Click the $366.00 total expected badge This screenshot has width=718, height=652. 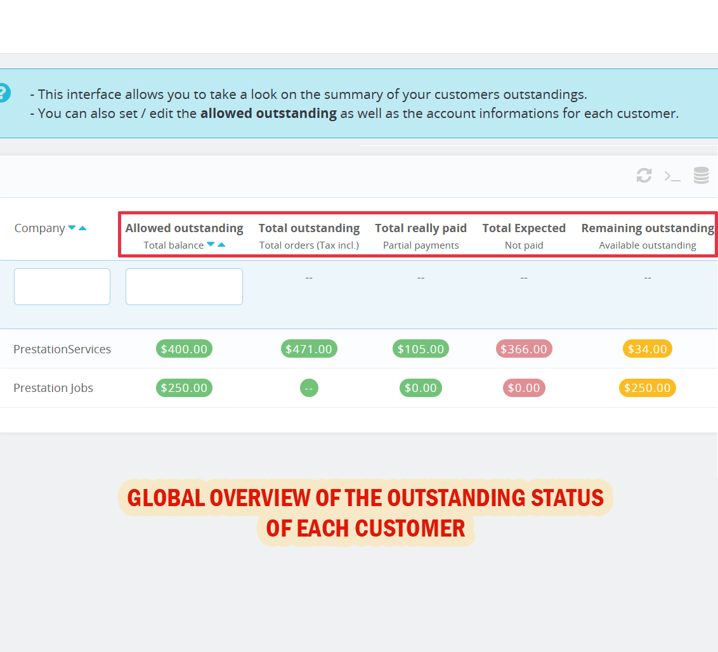(523, 349)
